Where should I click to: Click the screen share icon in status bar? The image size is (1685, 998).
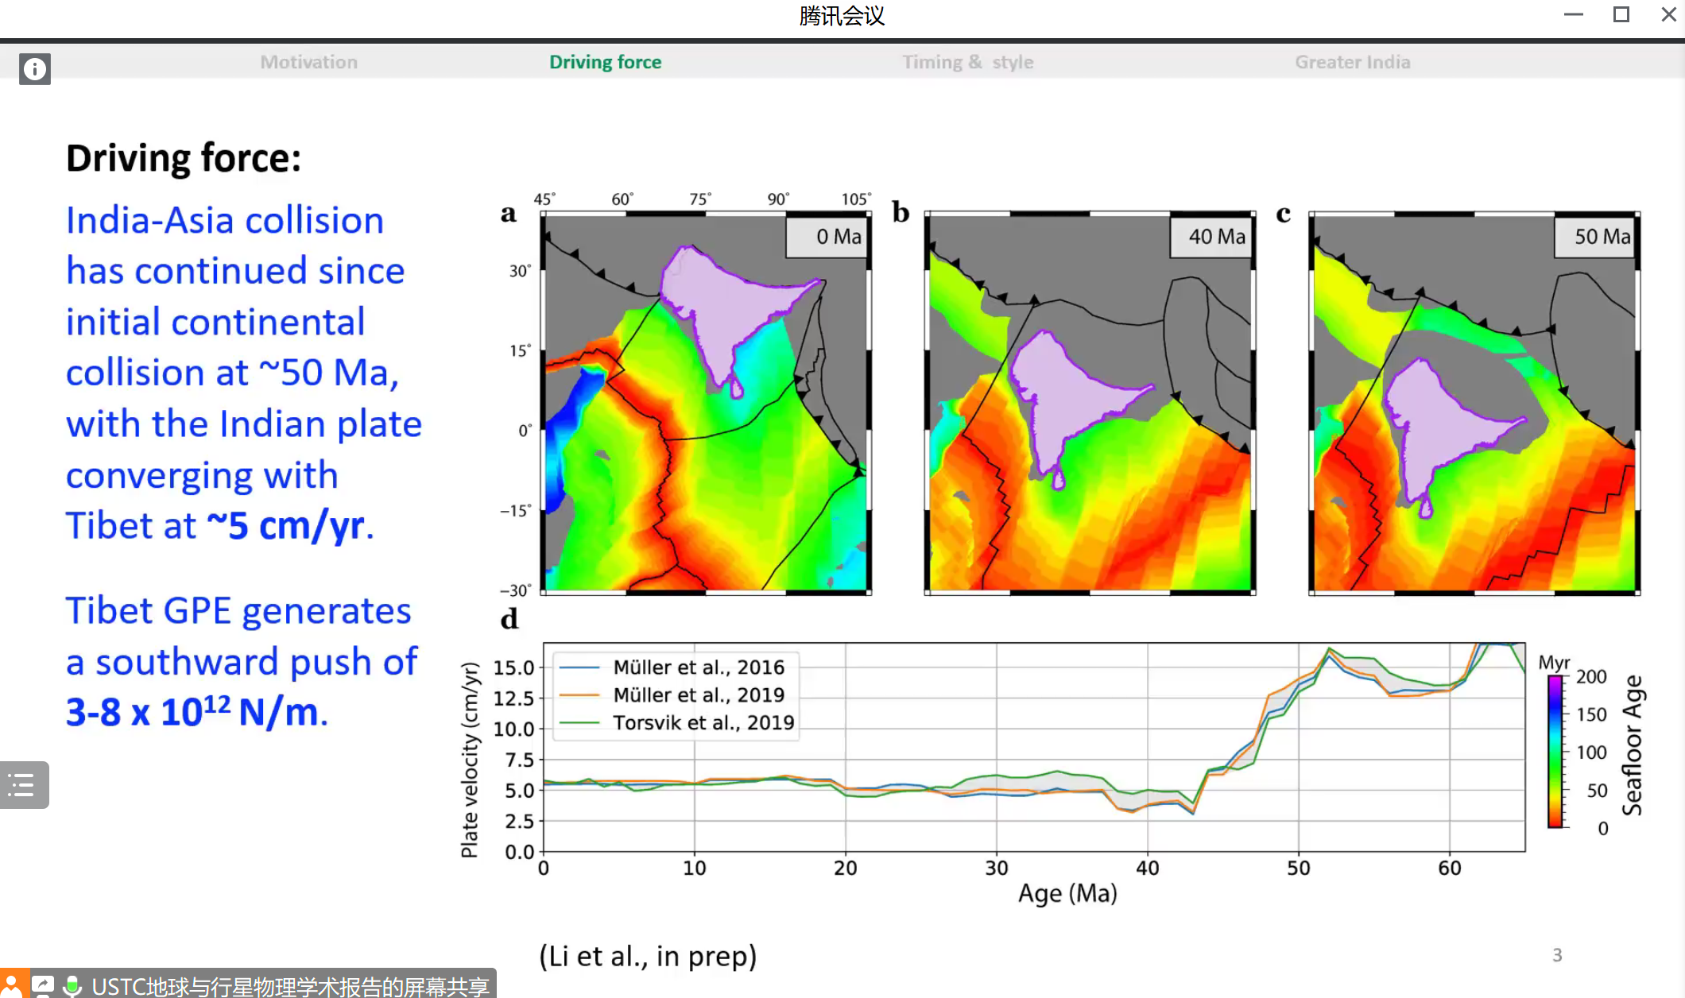click(x=43, y=986)
